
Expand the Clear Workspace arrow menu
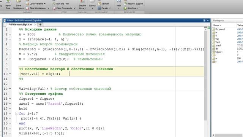[x=48, y=8]
